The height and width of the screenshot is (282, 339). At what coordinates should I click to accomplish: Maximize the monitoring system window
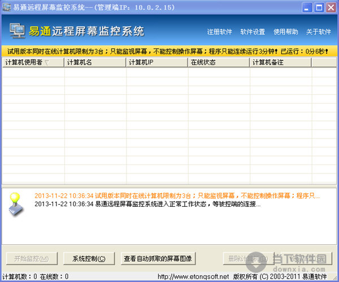pyautogui.click(x=319, y=7)
